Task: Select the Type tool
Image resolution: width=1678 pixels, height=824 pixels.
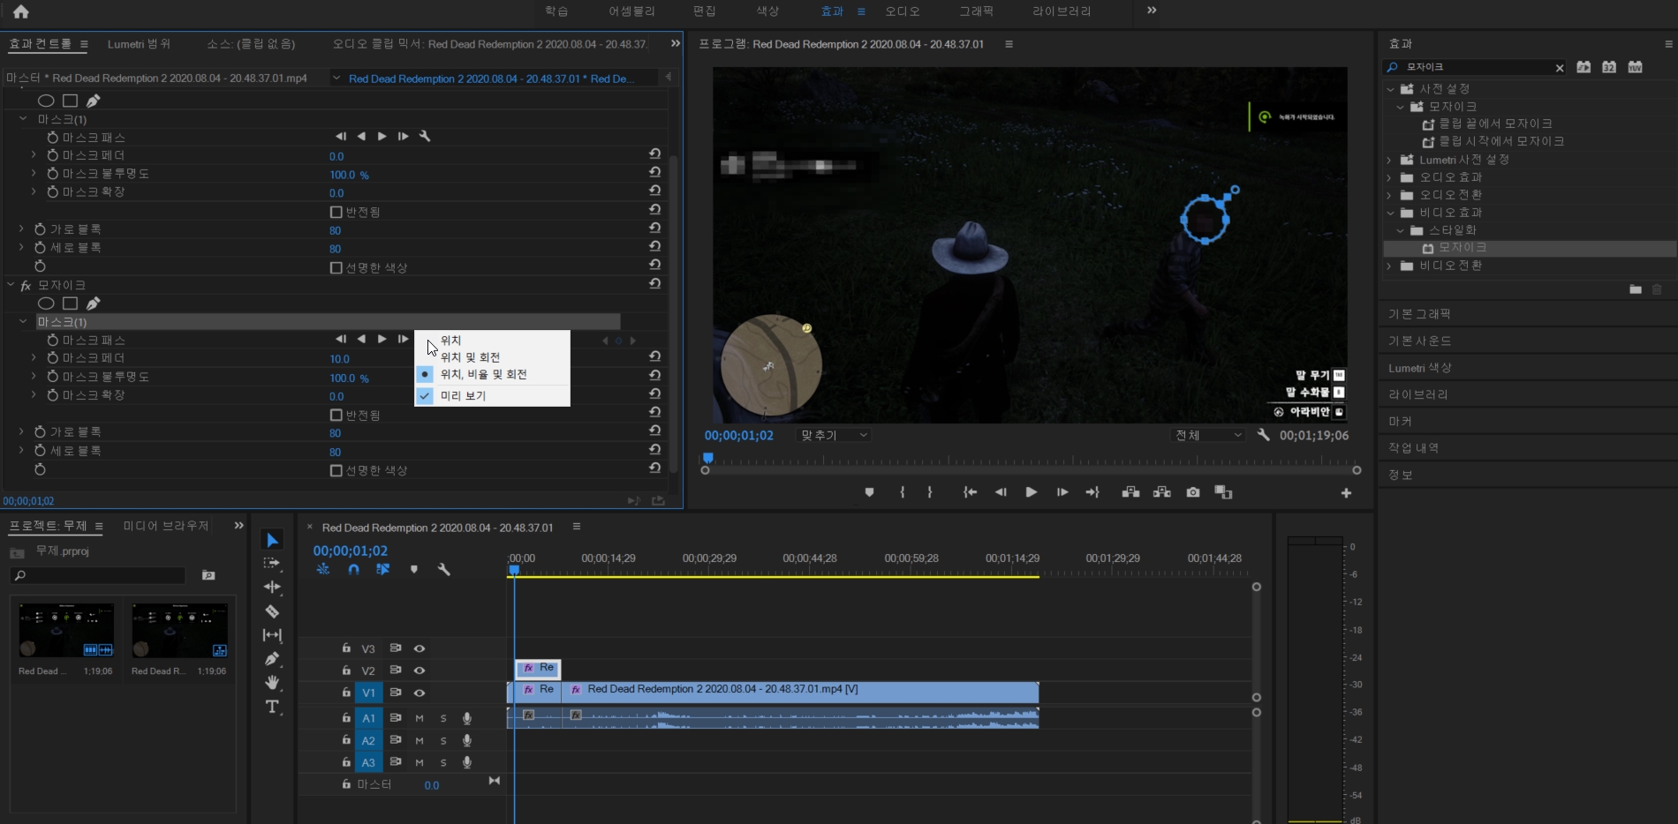Action: (x=272, y=707)
